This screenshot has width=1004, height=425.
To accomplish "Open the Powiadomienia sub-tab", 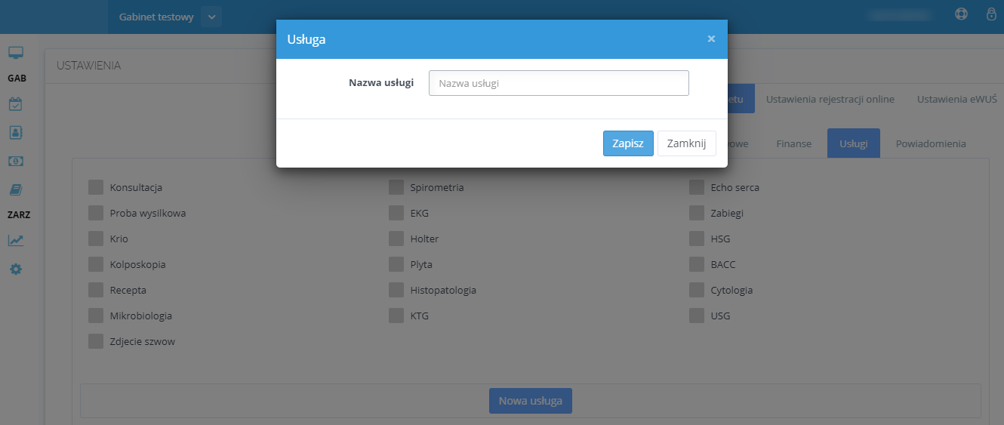I will [x=931, y=143].
